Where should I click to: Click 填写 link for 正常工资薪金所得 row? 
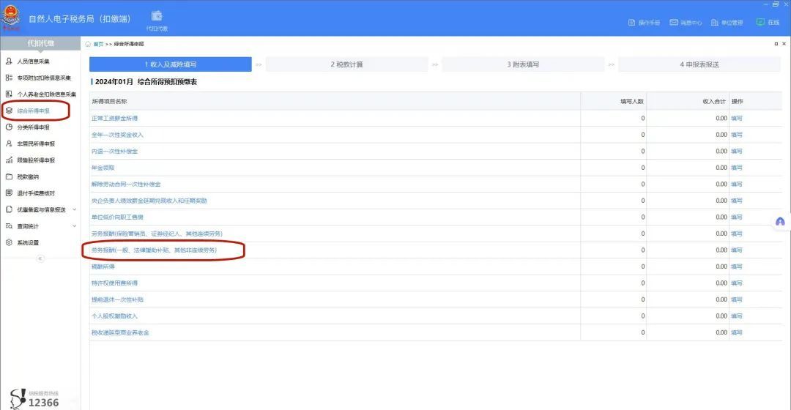[x=737, y=119]
